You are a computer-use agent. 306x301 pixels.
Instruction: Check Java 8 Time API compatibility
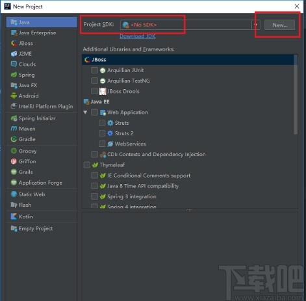tap(94, 186)
